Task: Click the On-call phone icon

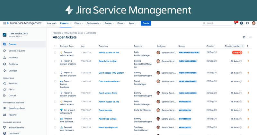Action: point(4,95)
